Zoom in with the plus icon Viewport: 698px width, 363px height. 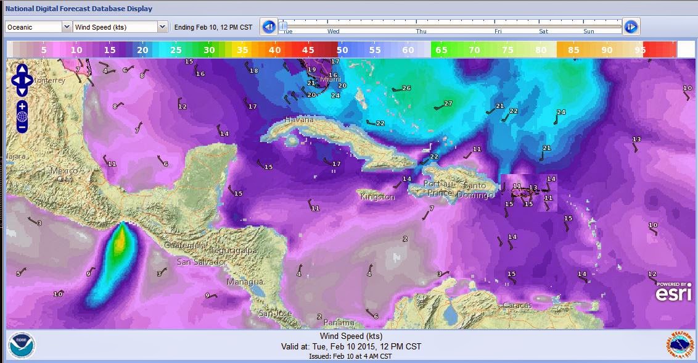22,106
